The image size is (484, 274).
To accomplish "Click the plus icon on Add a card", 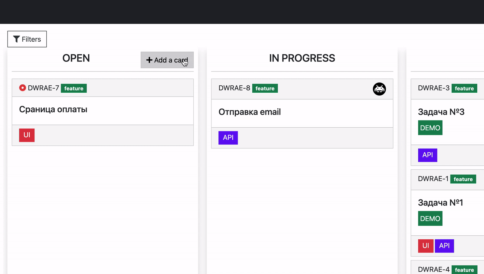I will click(x=149, y=60).
